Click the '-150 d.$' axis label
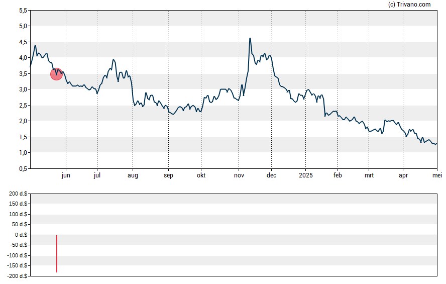 pyautogui.click(x=17, y=265)
